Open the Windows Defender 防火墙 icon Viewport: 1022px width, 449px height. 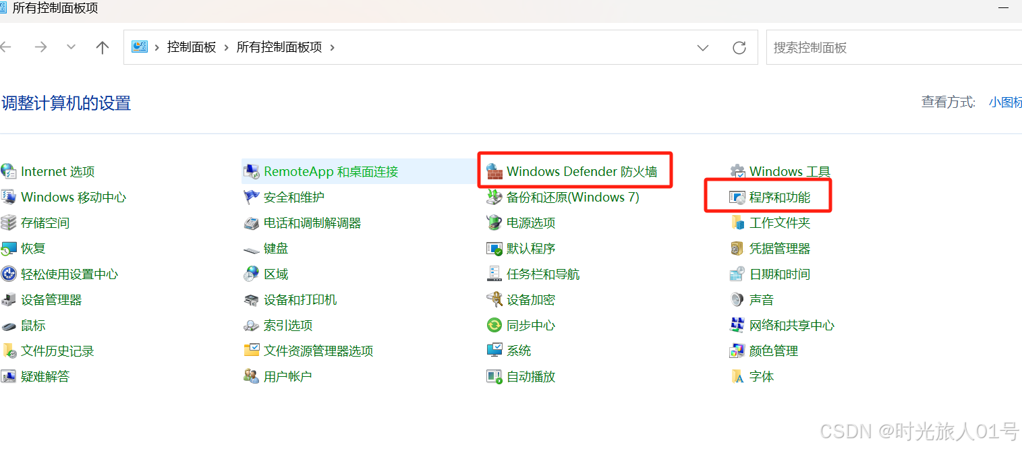(x=494, y=171)
